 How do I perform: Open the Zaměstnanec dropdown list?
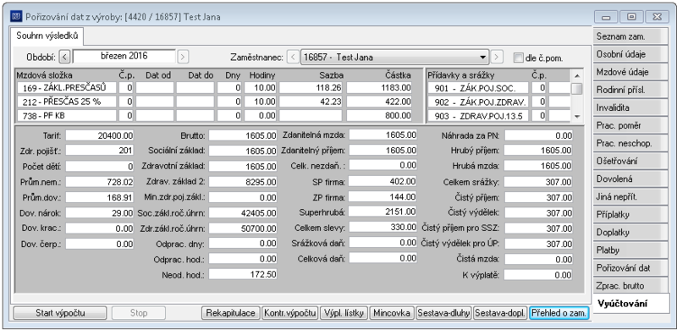pos(482,57)
